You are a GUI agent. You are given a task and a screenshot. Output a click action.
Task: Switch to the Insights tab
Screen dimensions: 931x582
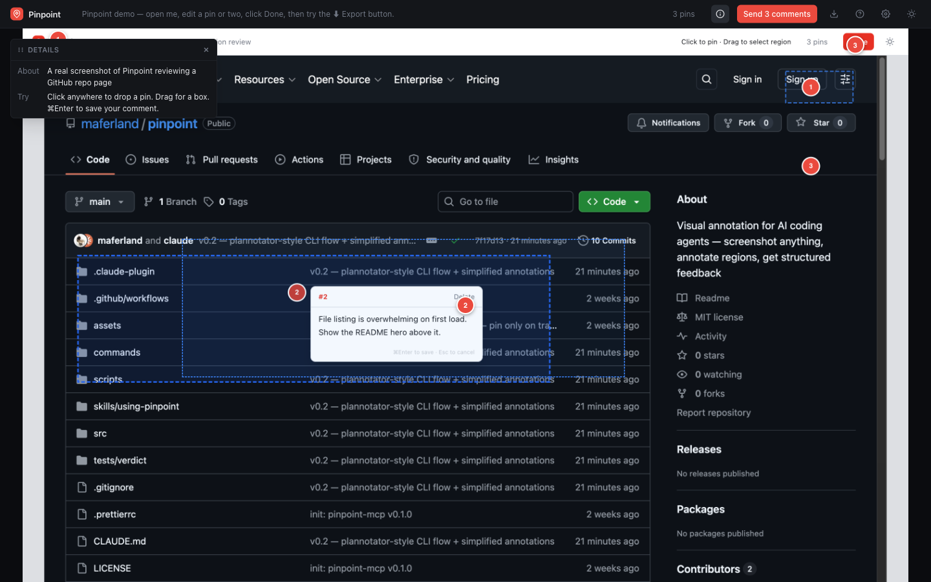click(553, 160)
